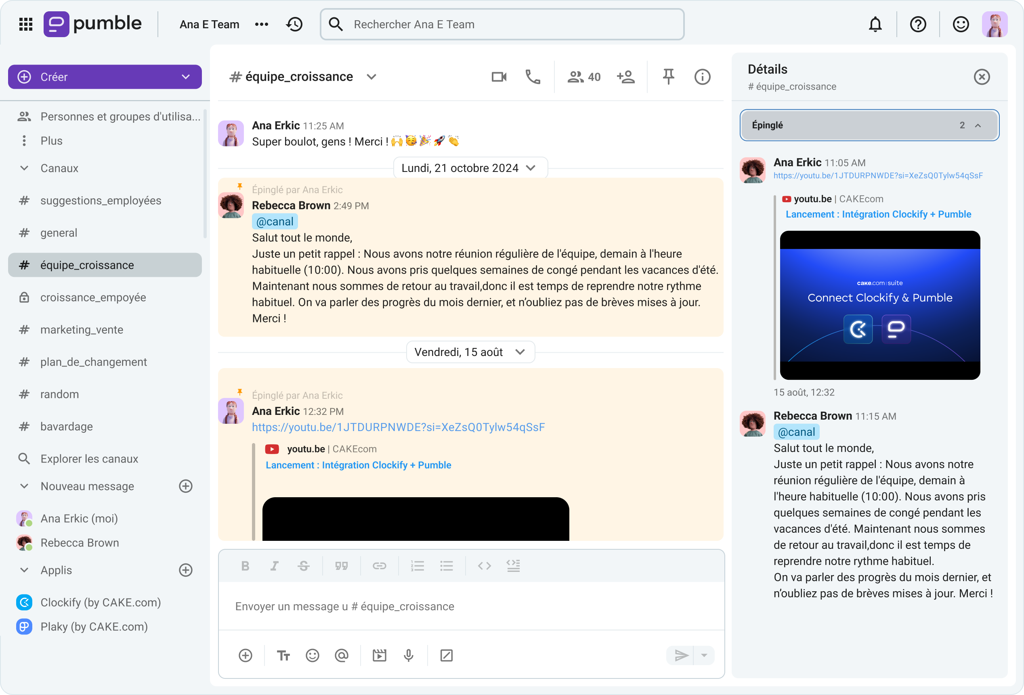
Task: Add people to the channel
Action: click(626, 77)
